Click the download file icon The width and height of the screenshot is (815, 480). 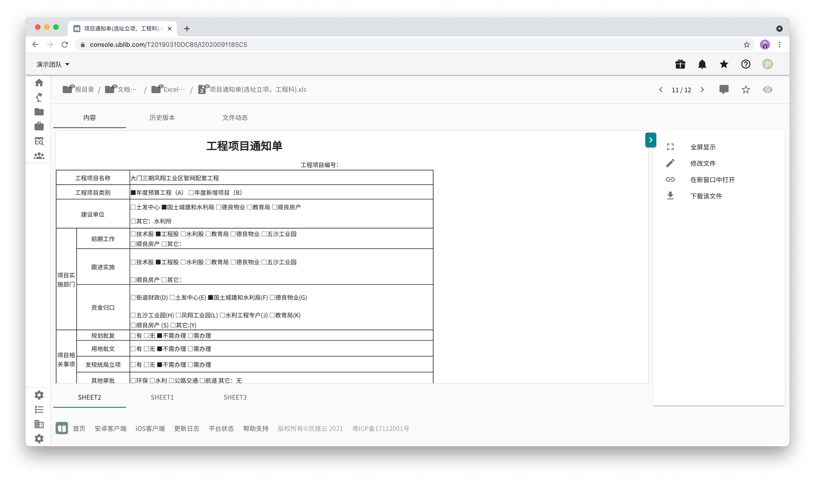pos(670,196)
